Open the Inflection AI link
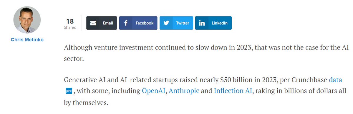 click(233, 91)
